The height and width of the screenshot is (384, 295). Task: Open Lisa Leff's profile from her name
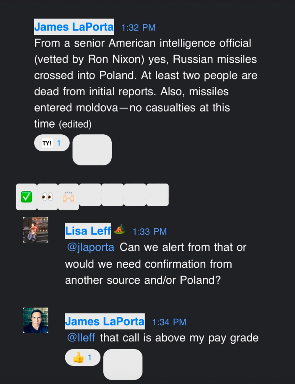pyautogui.click(x=88, y=231)
